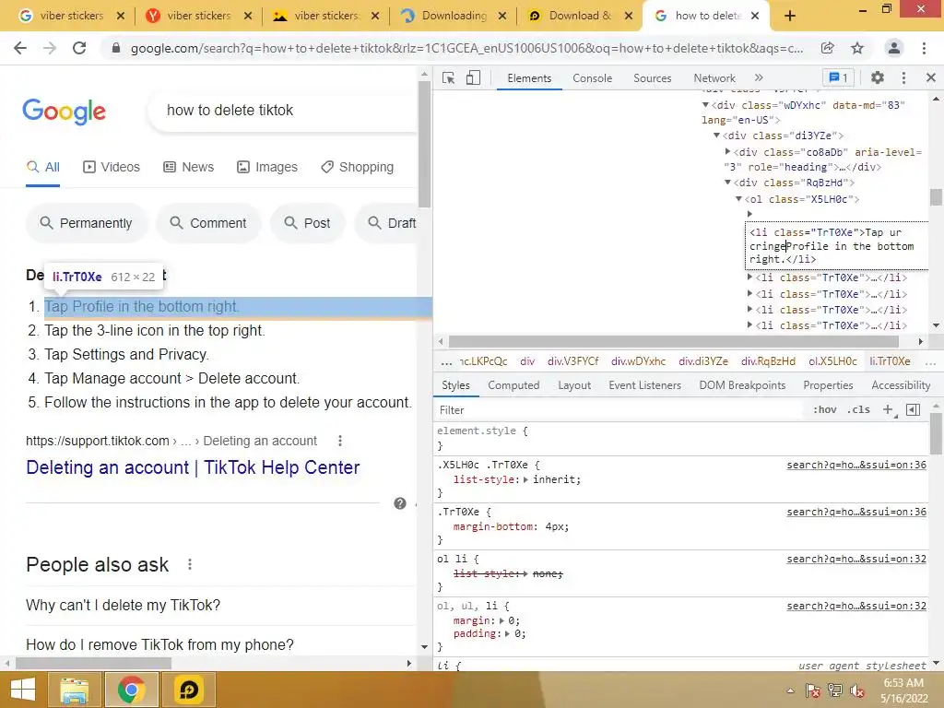This screenshot has width=944, height=708.
Task: Select div.RqBzHd in the breadcrumb
Action: point(768,361)
